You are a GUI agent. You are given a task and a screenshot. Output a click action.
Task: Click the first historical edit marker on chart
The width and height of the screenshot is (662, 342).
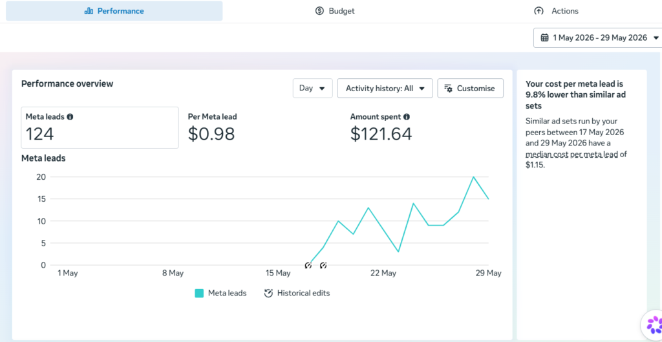coord(308,266)
